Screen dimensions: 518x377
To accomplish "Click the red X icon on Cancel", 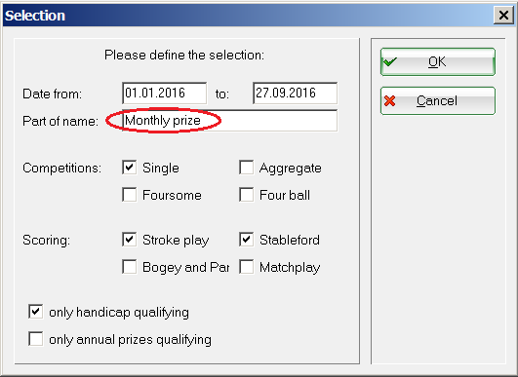I will 390,100.
